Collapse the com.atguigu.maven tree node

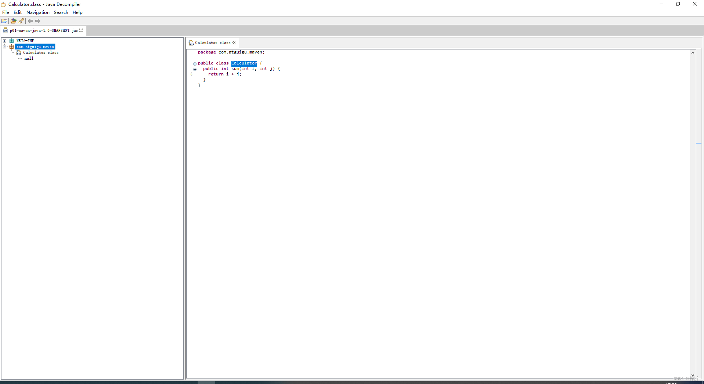(x=5, y=47)
